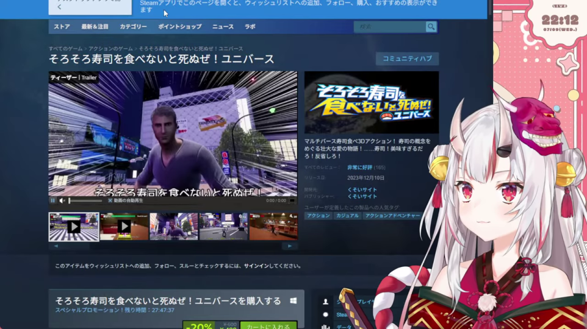The height and width of the screenshot is (329, 587).
Task: Select the カジュアル tag
Action: pyautogui.click(x=347, y=216)
